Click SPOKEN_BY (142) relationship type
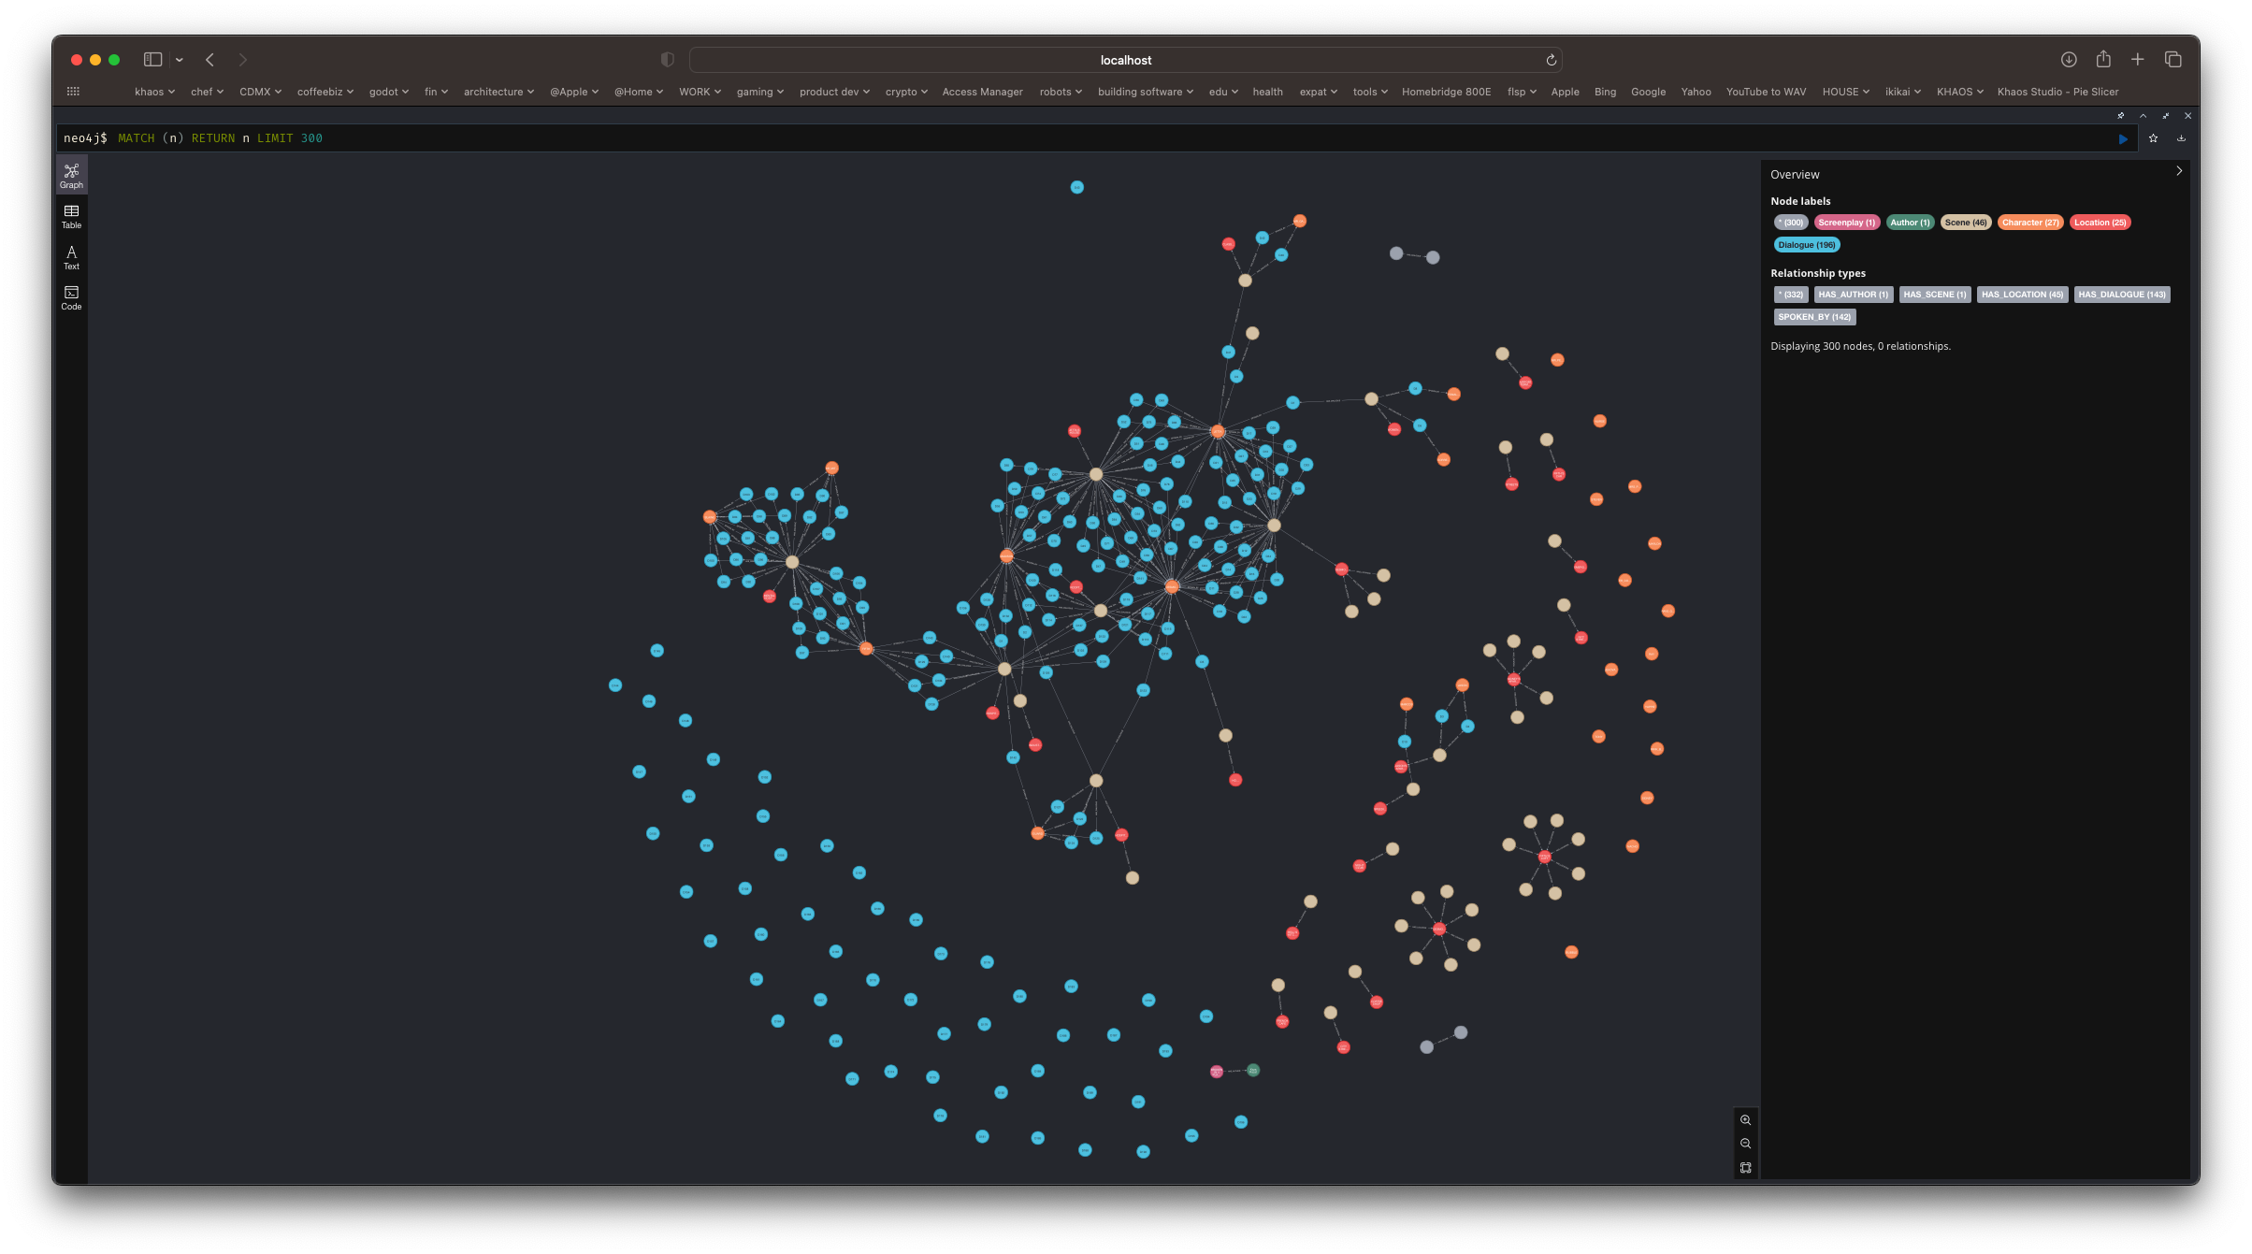 click(x=1813, y=317)
